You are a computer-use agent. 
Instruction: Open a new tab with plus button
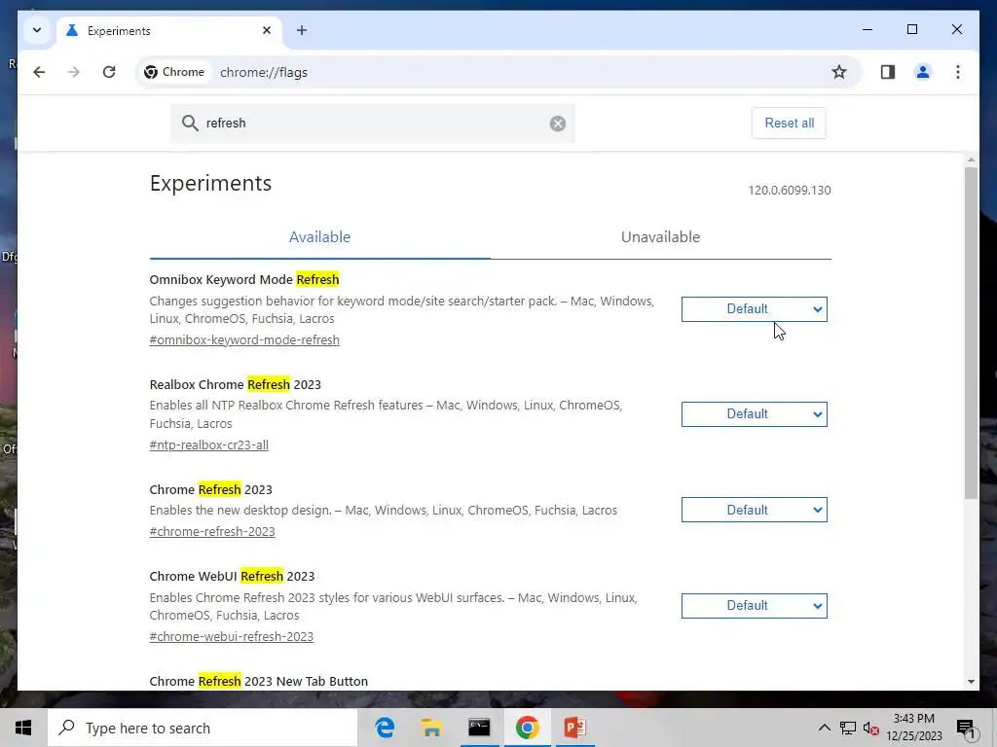[x=302, y=30]
